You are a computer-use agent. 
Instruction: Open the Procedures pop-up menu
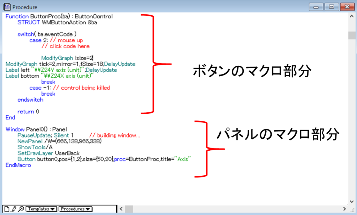(75, 209)
